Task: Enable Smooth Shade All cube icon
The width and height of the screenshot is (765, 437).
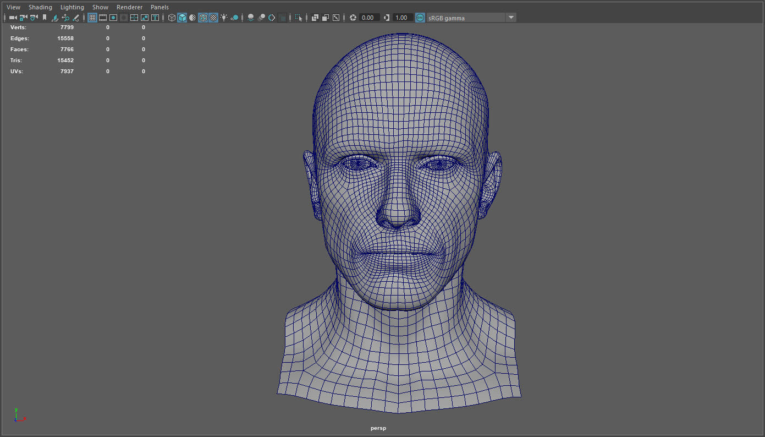Action: click(182, 18)
